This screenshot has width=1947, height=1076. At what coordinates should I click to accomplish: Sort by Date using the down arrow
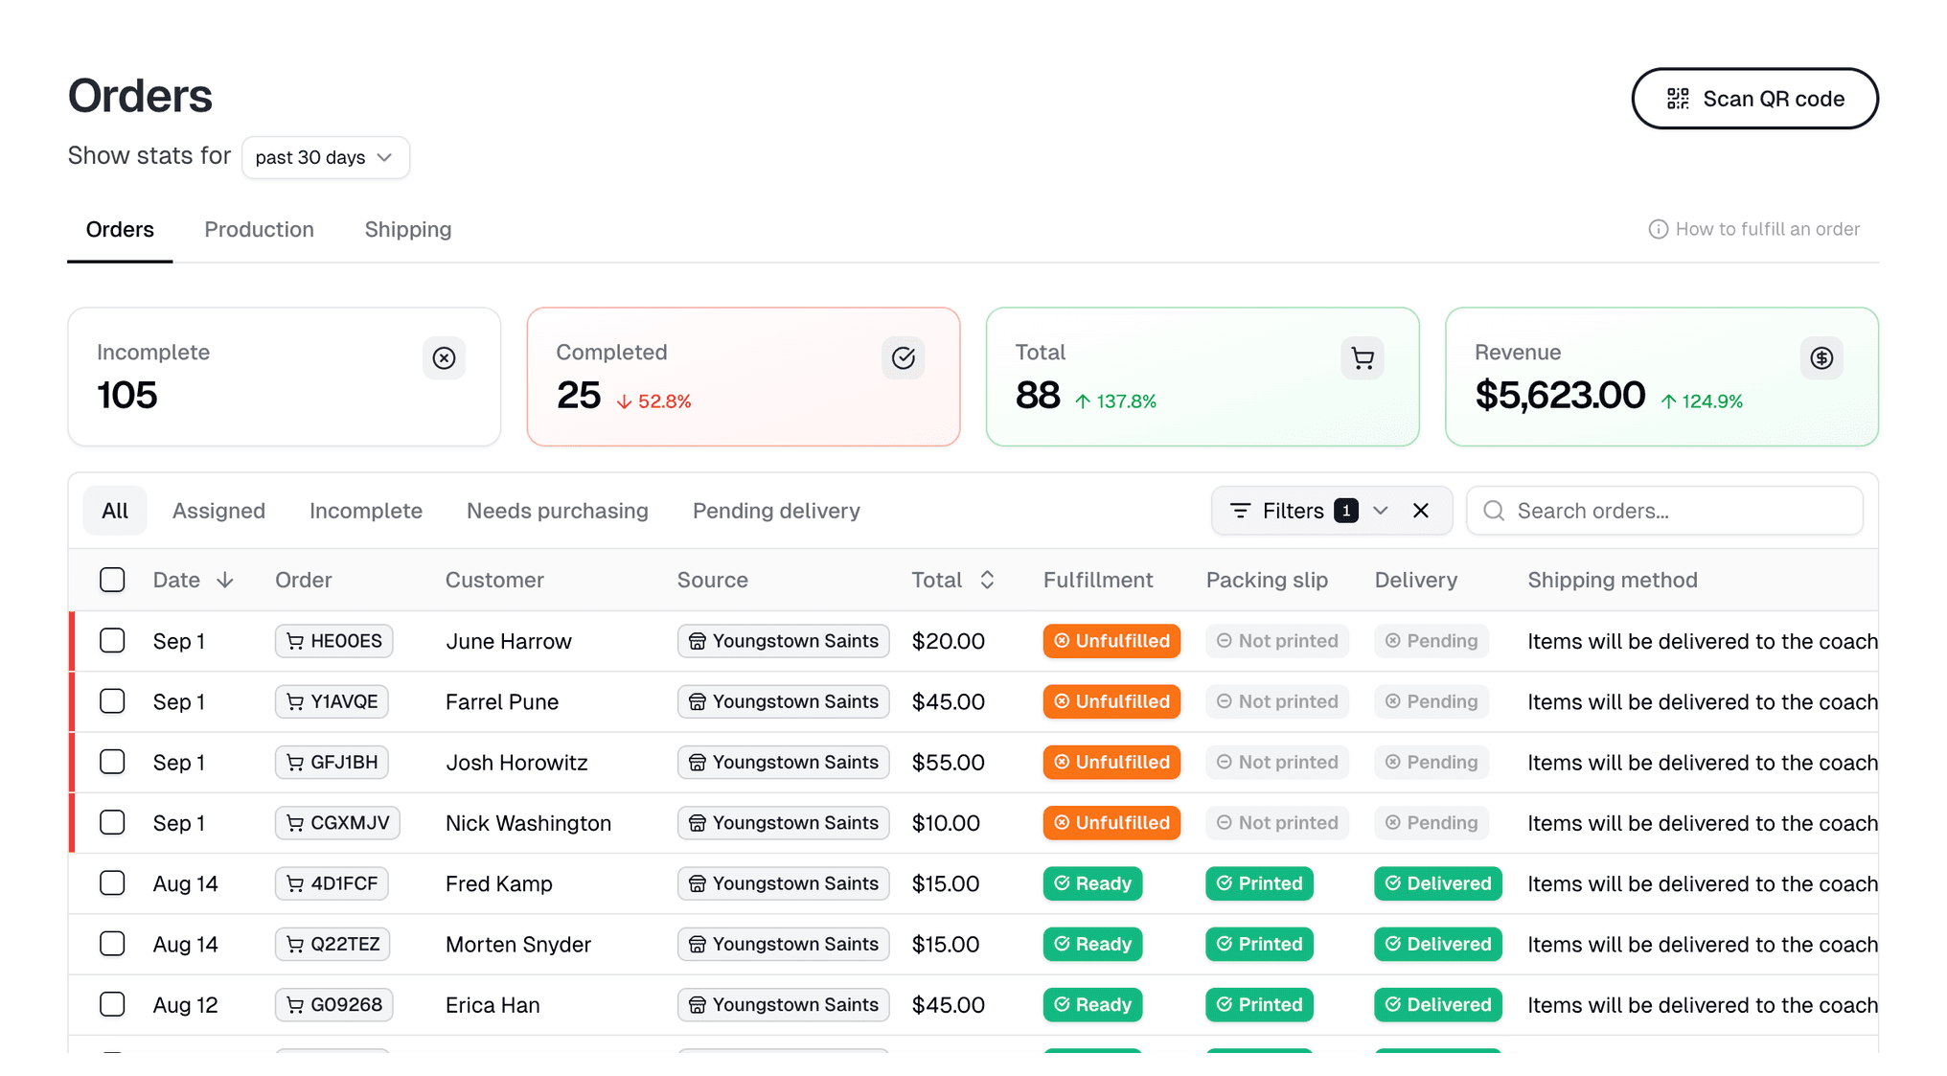225,580
